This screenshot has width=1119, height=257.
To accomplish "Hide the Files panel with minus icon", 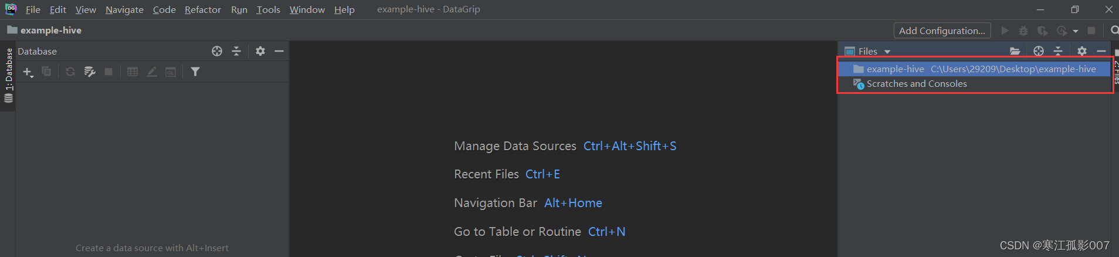I will click(1101, 51).
